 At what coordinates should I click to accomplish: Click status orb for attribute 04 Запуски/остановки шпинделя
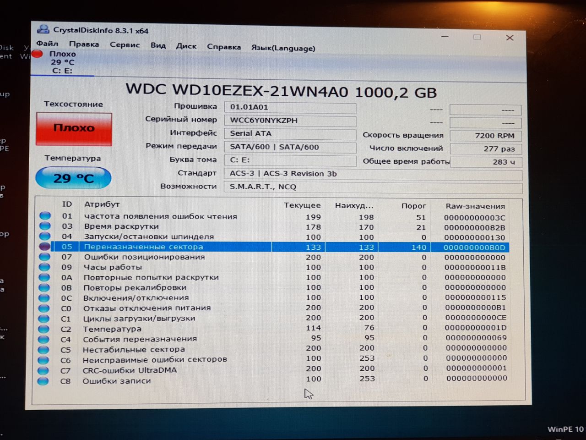45,236
